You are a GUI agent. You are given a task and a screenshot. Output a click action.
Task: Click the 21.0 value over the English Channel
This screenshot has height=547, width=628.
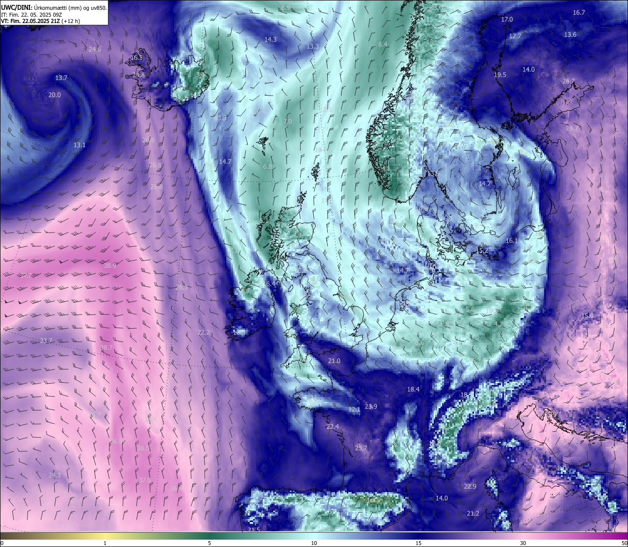tap(334, 361)
